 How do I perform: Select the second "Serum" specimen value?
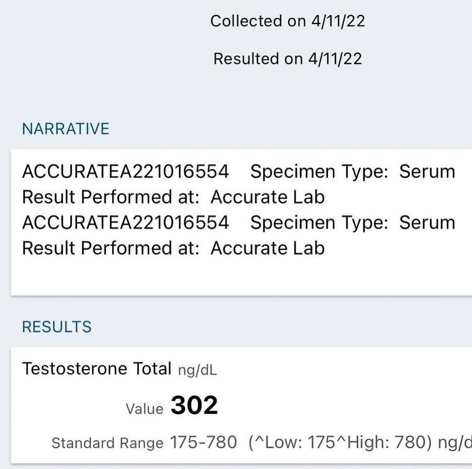tap(427, 223)
